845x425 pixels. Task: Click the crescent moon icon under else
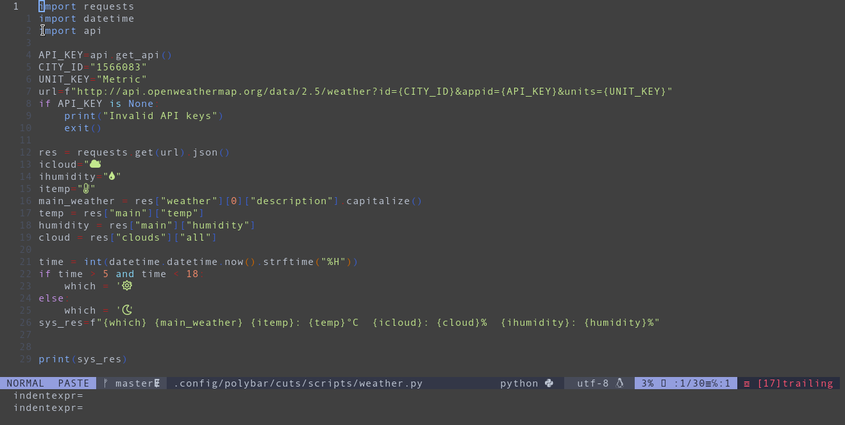pyautogui.click(x=127, y=310)
